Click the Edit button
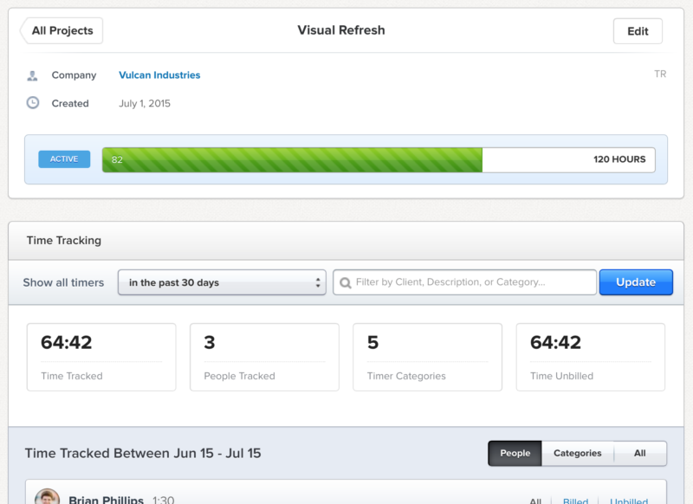 638,31
